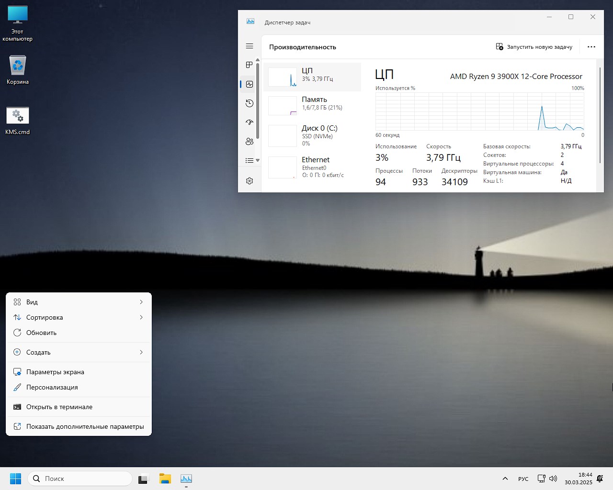The width and height of the screenshot is (613, 490).
Task: Open clock showing 18:44
Action: pos(578,479)
